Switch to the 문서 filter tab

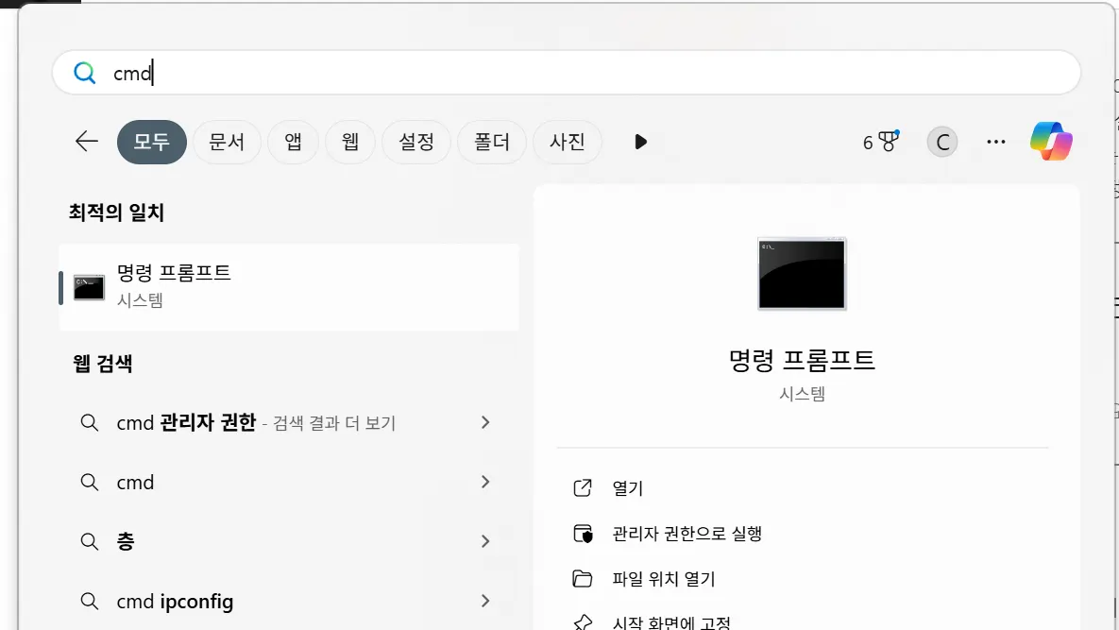pos(227,142)
